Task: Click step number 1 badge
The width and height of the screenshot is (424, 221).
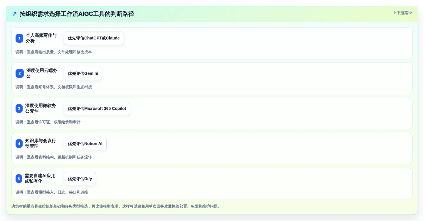Action: coord(19,38)
